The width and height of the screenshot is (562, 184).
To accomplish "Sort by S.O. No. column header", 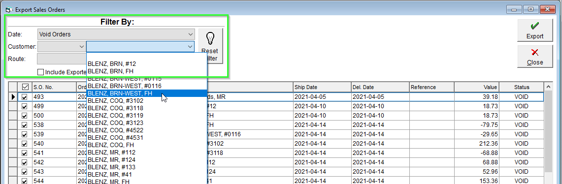I will [54, 87].
